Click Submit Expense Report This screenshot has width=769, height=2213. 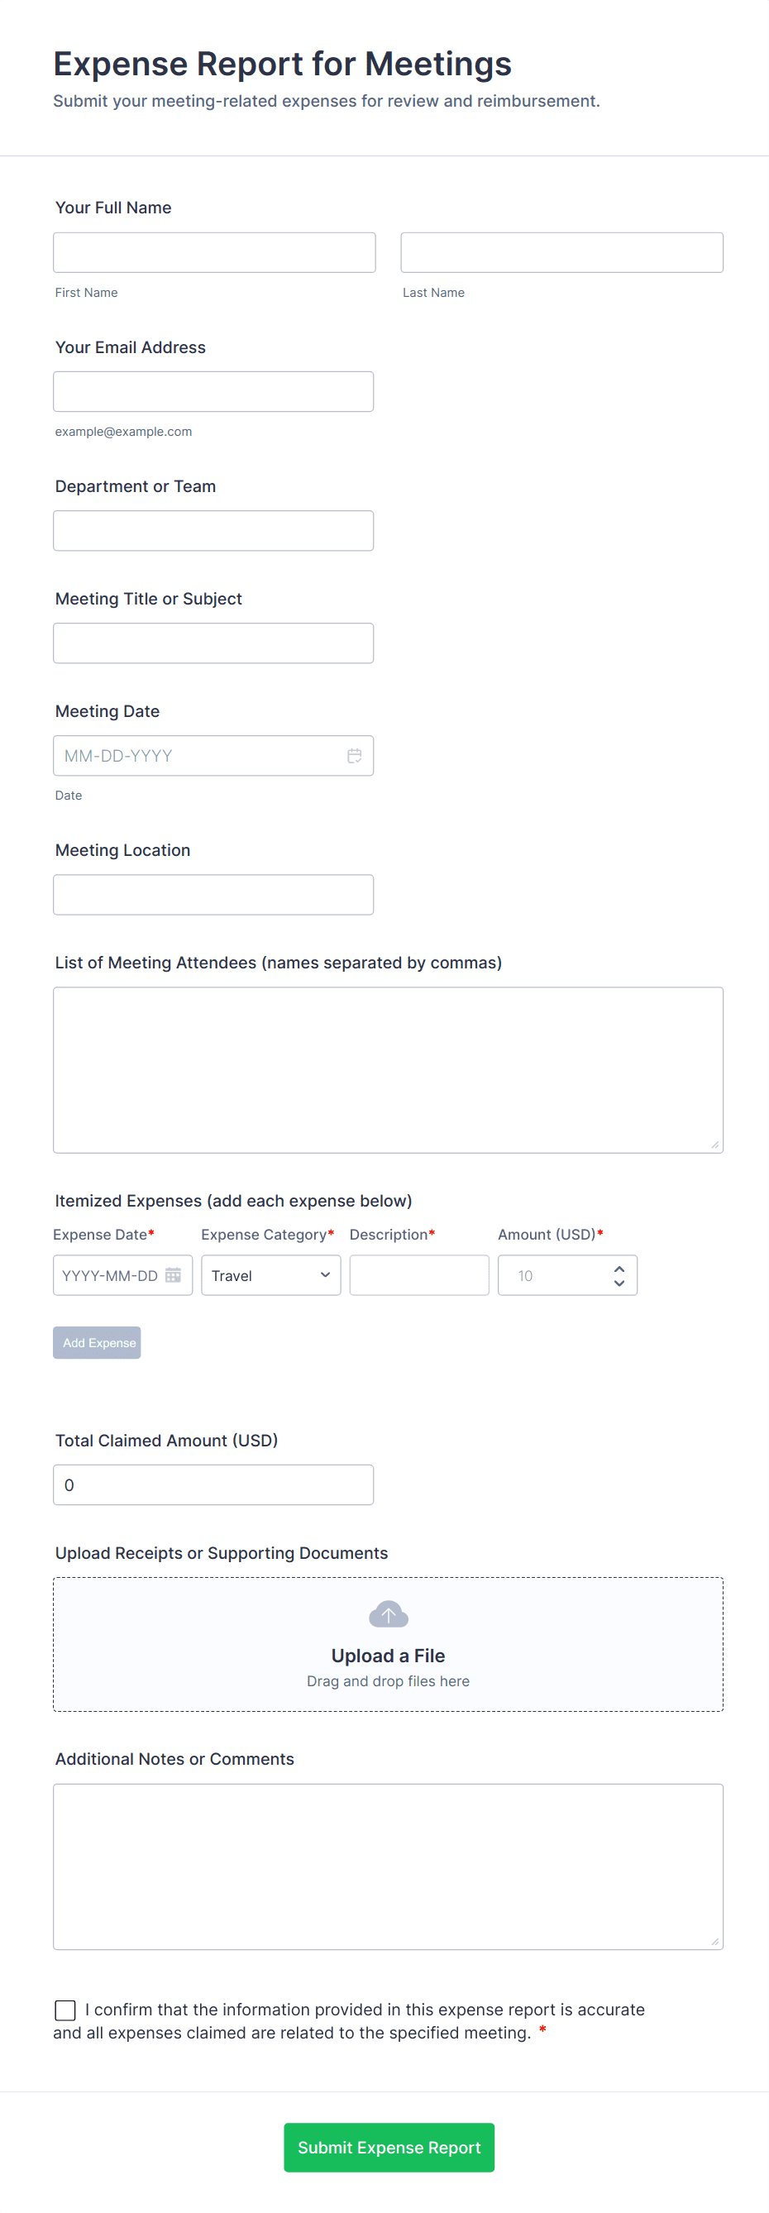pyautogui.click(x=389, y=2147)
